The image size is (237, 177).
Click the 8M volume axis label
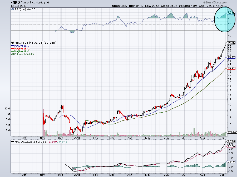point(8,114)
